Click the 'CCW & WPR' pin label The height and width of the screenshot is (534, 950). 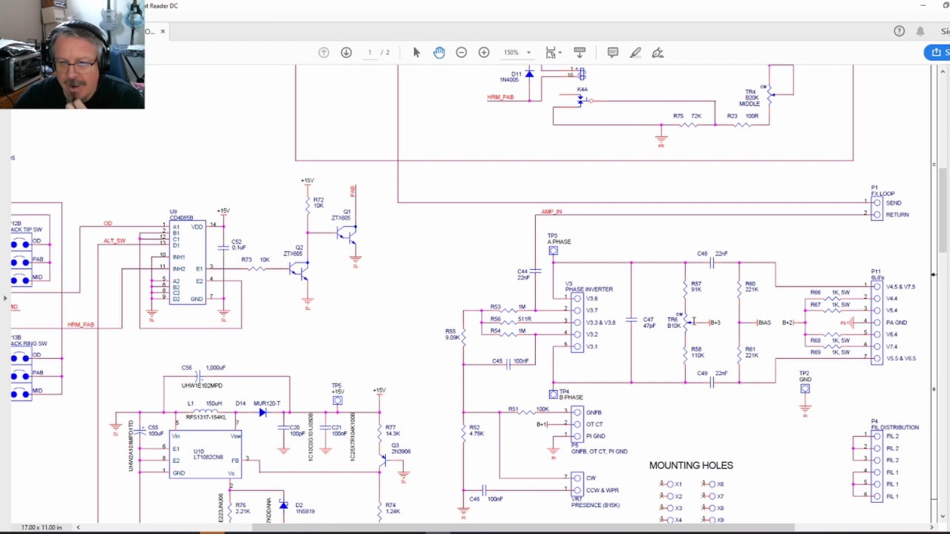(x=602, y=490)
